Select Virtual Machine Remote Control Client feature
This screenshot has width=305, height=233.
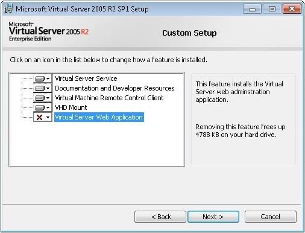109,98
